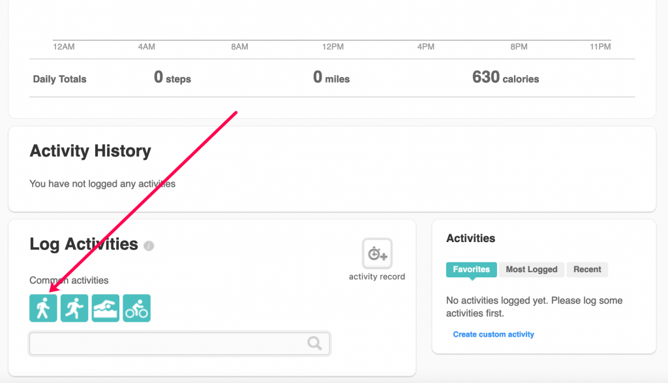Image resolution: width=668 pixels, height=383 pixels.
Task: Click the Create custom activity link
Action: 493,334
